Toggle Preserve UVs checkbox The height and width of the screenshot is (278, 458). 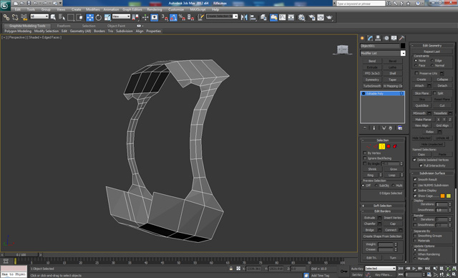point(416,73)
